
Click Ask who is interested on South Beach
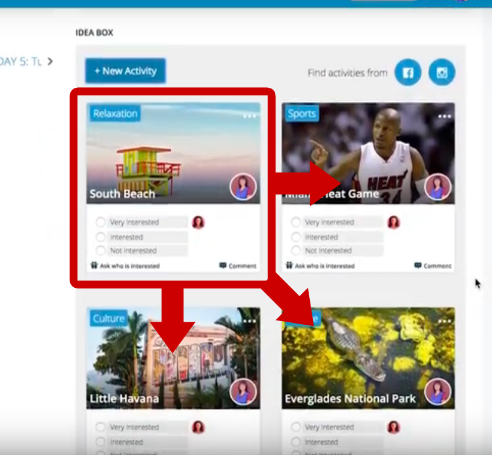[x=125, y=266]
